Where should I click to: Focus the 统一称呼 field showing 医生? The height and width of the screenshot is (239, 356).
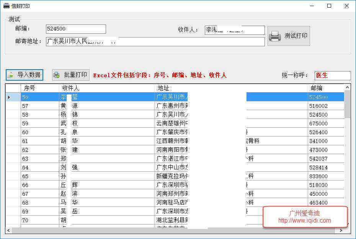(333, 75)
